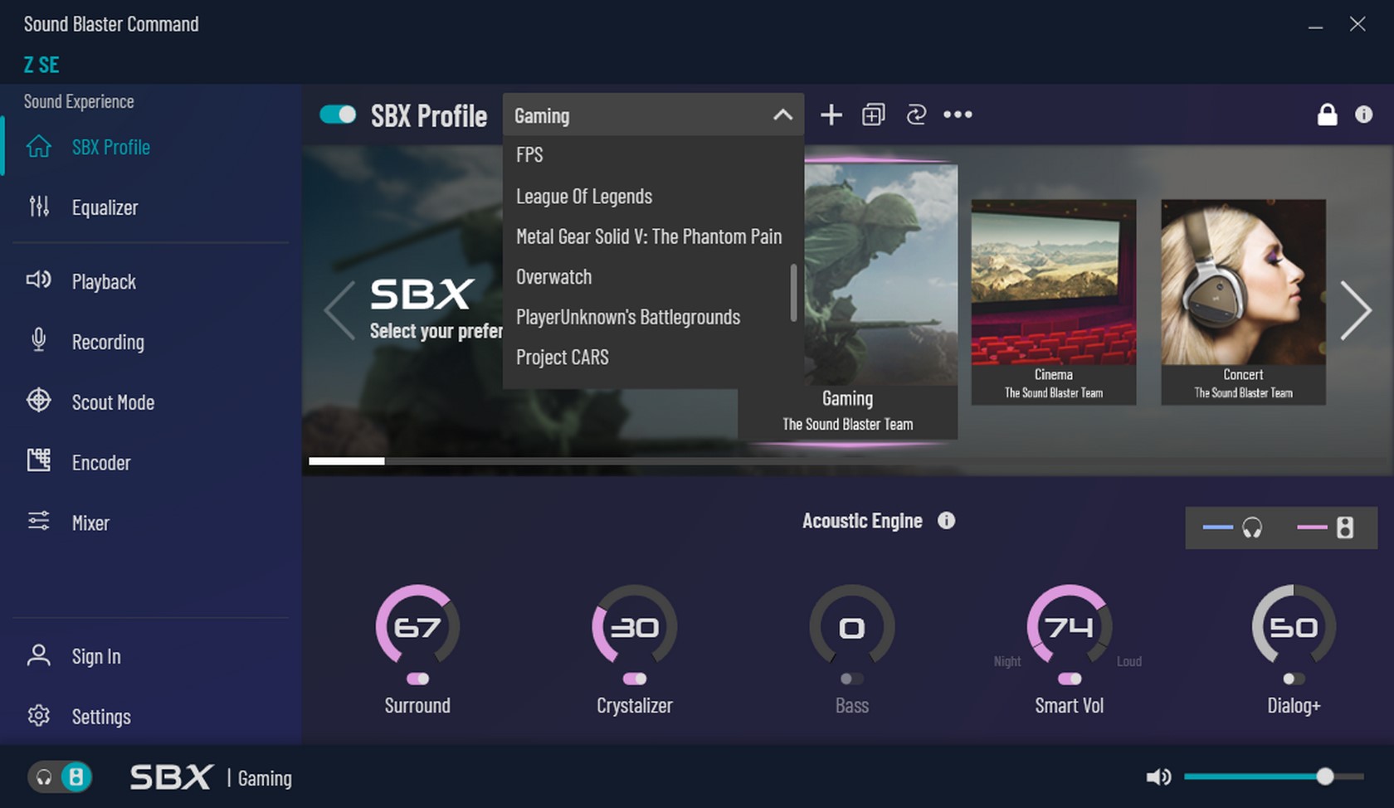Choose Metal Gear Solid V profile
The height and width of the screenshot is (808, 1394).
coord(649,236)
